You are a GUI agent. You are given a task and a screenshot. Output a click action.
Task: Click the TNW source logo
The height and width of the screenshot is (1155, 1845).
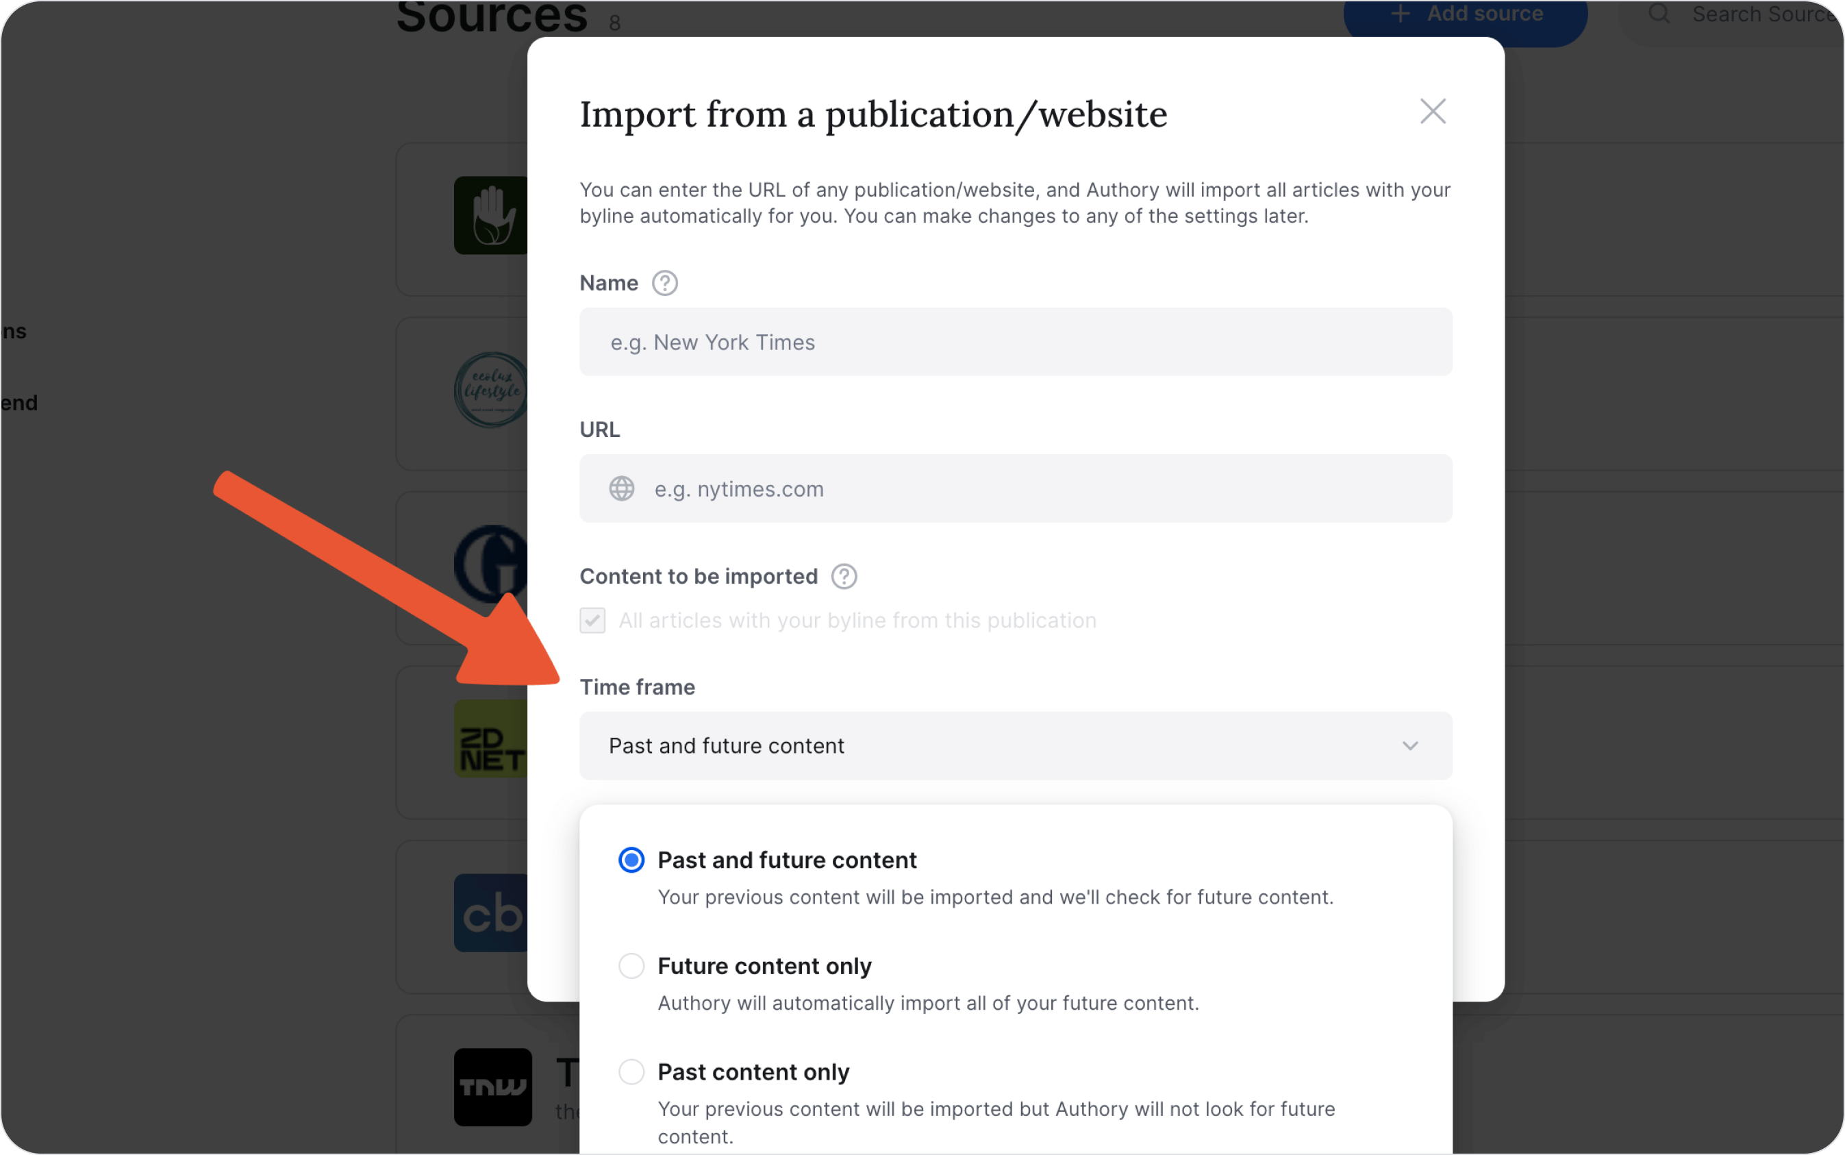tap(492, 1087)
